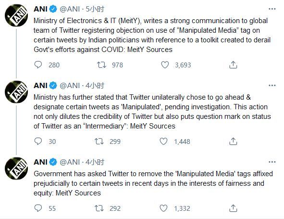Like the tweet with 1,448 likes
The height and width of the screenshot is (219, 284).
point(163,142)
